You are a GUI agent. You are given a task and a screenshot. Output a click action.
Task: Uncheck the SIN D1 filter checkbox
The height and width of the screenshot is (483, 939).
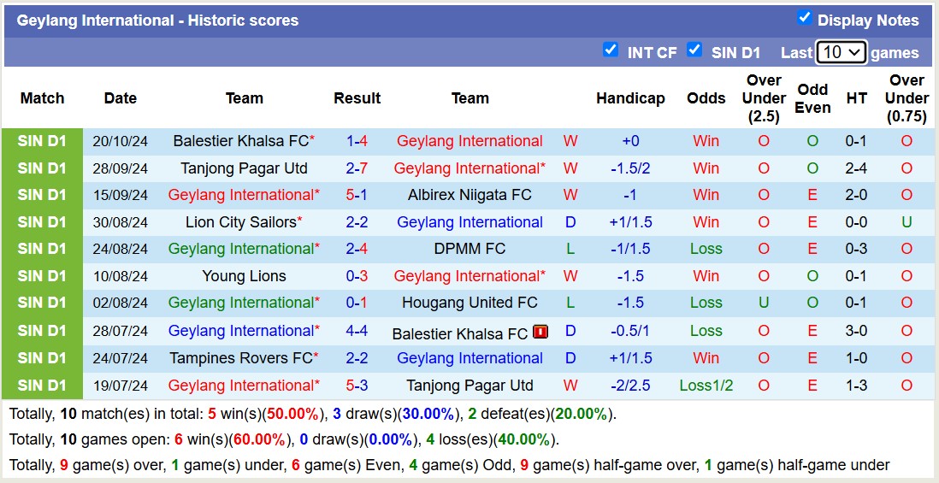pyautogui.click(x=694, y=50)
